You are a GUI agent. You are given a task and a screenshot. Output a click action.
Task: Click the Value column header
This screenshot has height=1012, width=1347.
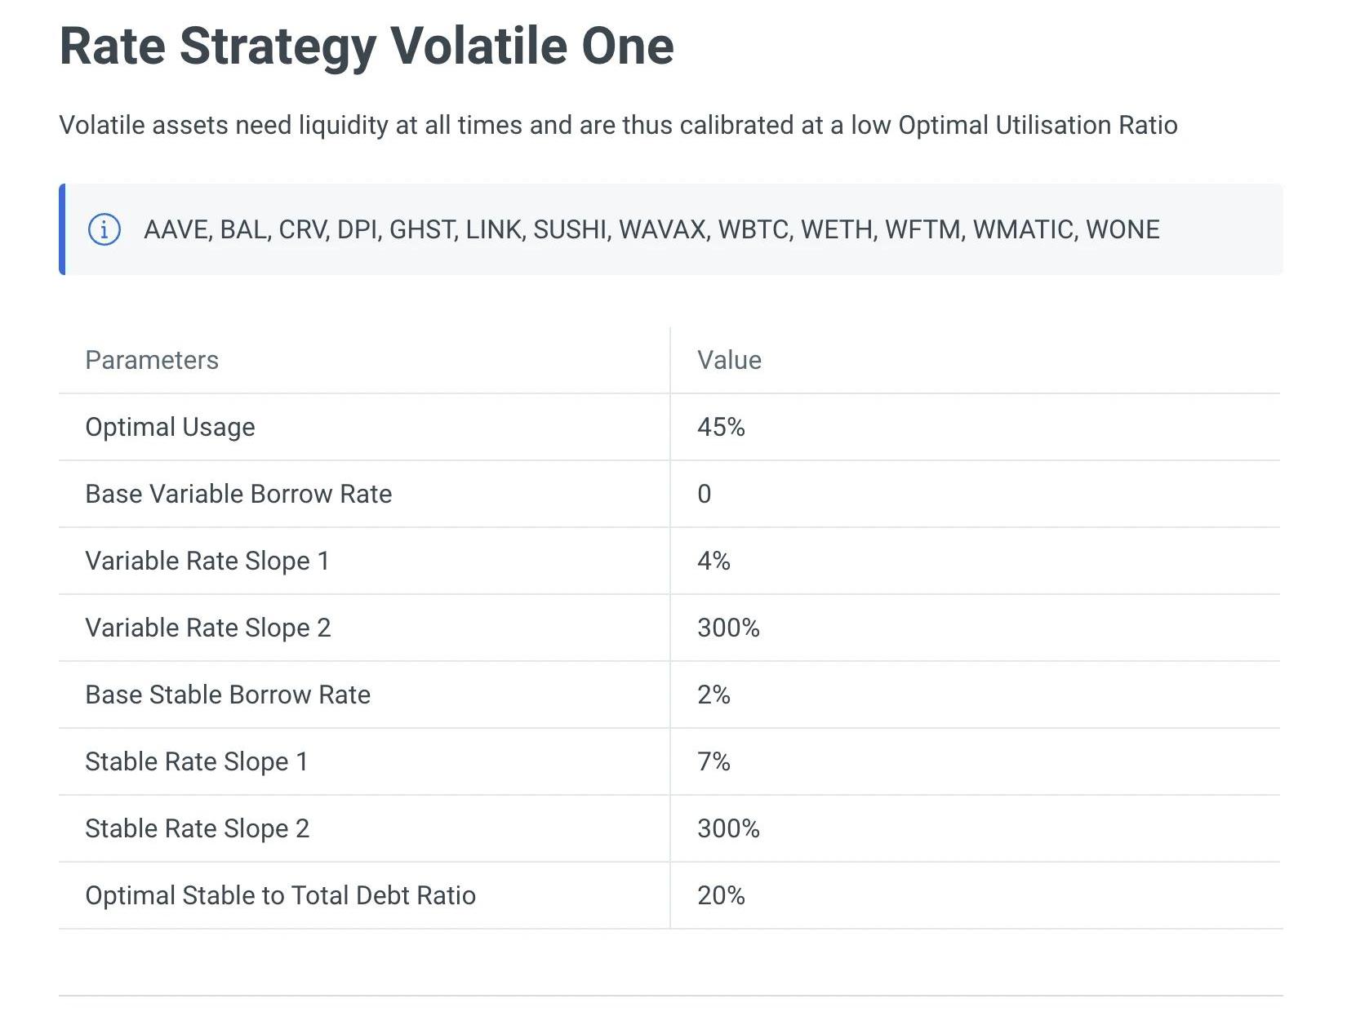click(729, 360)
